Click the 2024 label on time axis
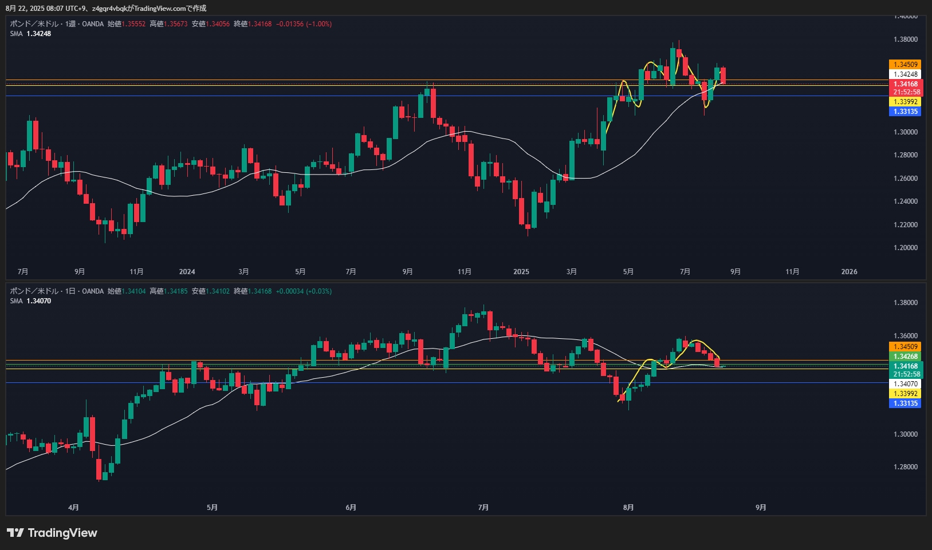 (x=187, y=272)
